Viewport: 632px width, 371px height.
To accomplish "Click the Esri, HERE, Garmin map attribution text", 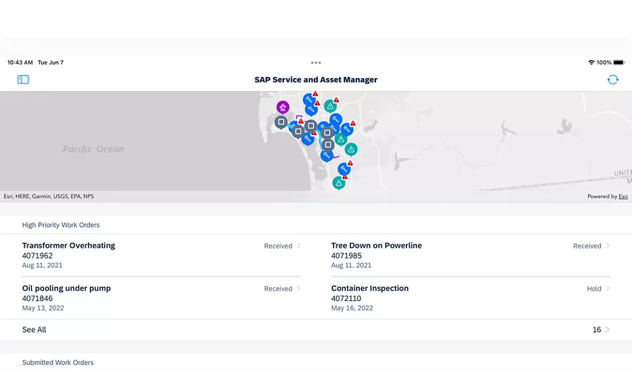I will click(49, 196).
